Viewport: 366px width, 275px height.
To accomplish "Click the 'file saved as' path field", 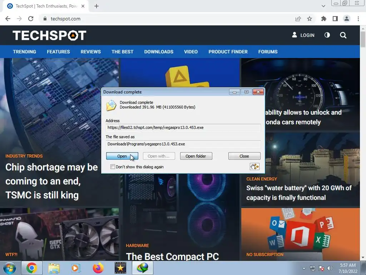I will coord(183,144).
